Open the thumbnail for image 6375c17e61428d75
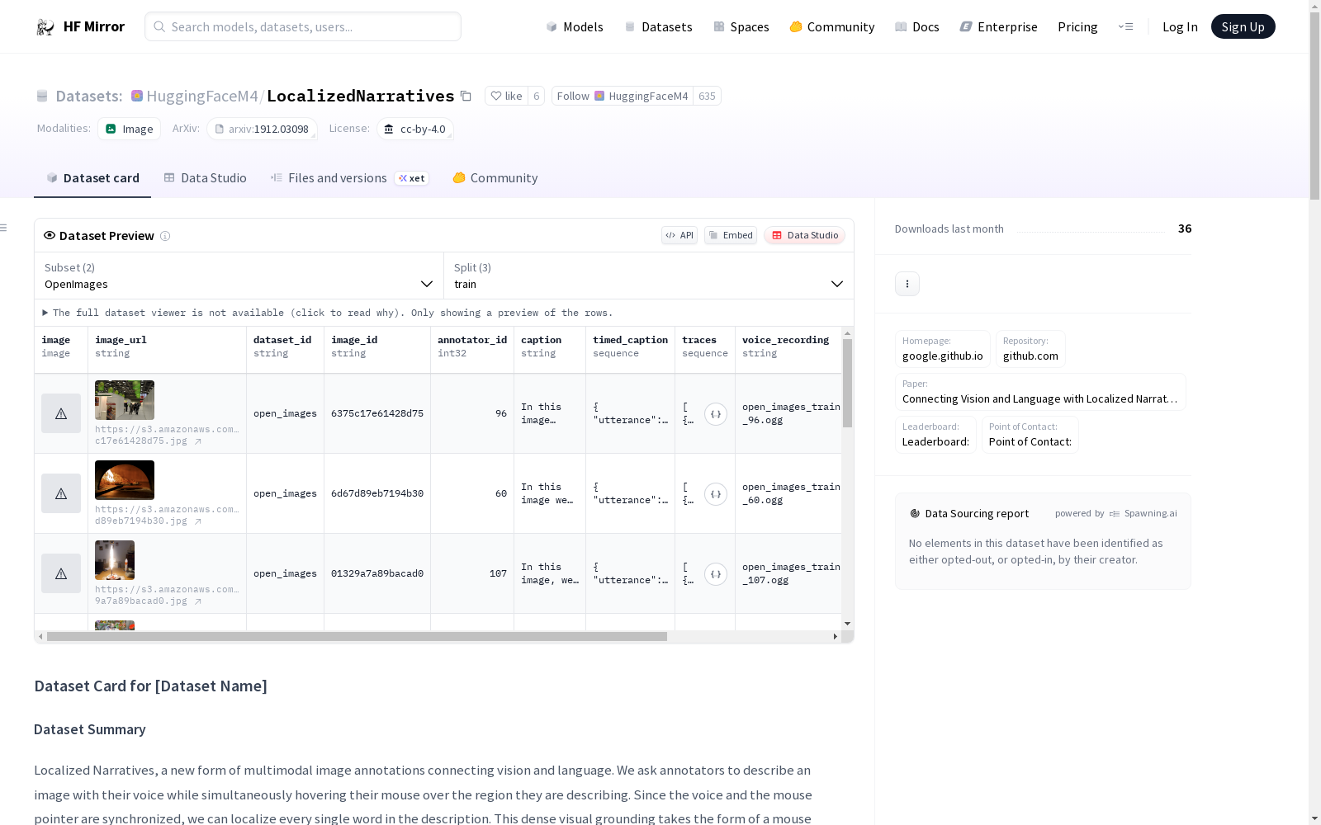 point(125,400)
